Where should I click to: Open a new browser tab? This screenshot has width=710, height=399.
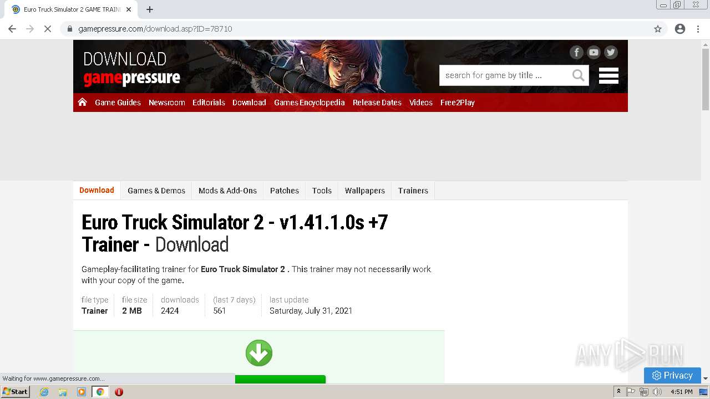pyautogui.click(x=150, y=9)
